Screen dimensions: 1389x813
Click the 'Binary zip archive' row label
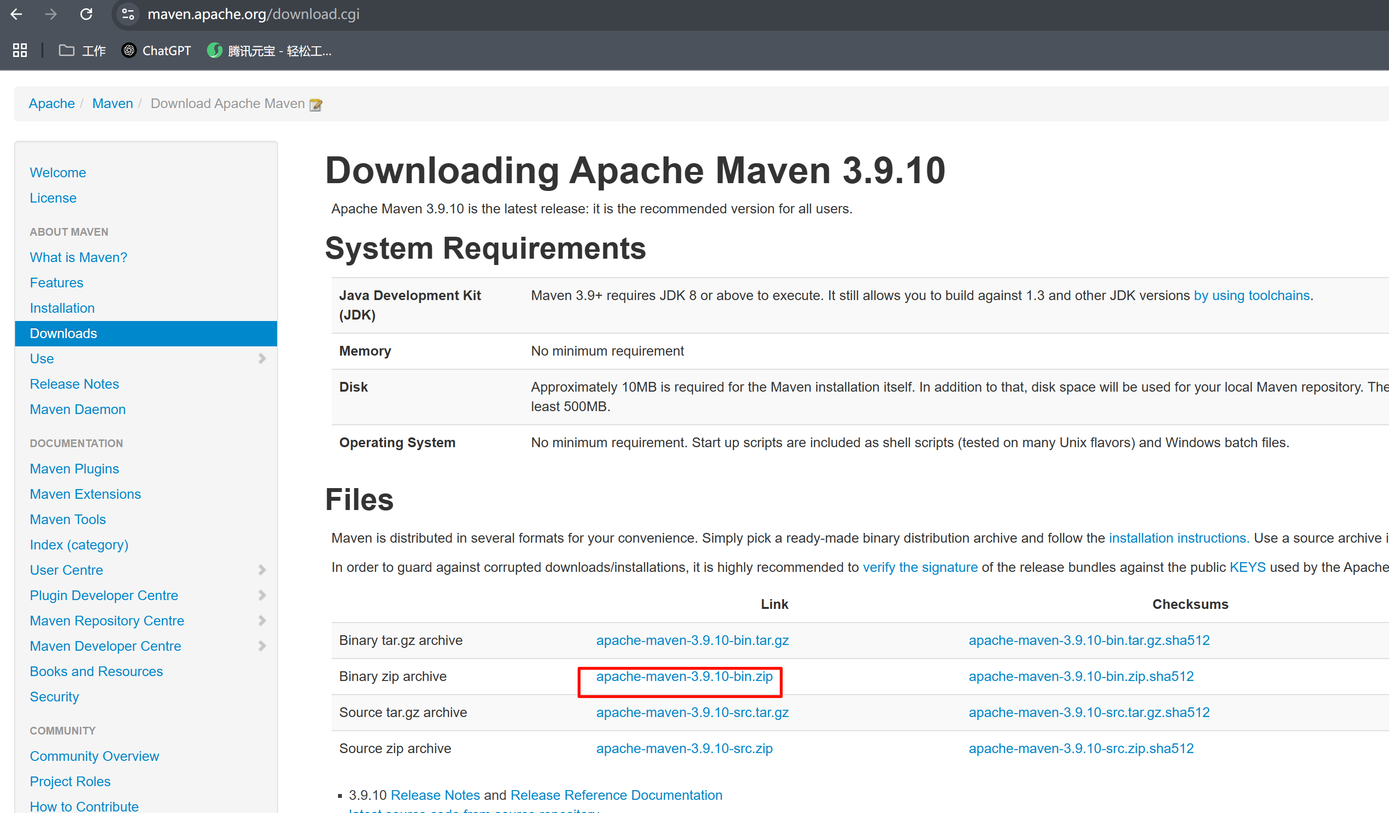[393, 676]
